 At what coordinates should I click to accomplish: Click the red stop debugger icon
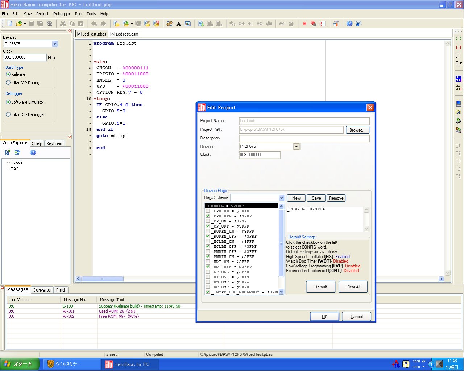(304, 24)
